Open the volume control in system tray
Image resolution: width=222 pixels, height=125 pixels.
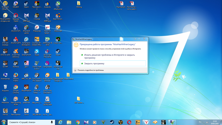(x=207, y=122)
